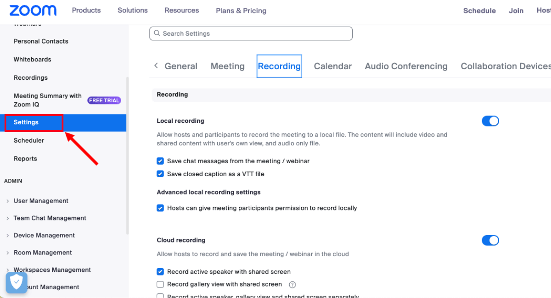Click the Zoom logo
551x298 pixels.
click(x=33, y=10)
